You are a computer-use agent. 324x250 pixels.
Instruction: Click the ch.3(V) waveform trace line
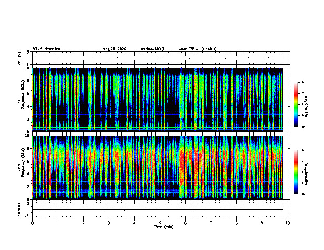pos(158,210)
